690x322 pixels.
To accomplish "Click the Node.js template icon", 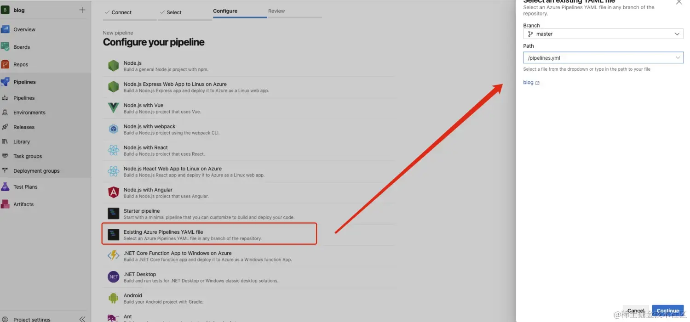I will click(x=113, y=66).
